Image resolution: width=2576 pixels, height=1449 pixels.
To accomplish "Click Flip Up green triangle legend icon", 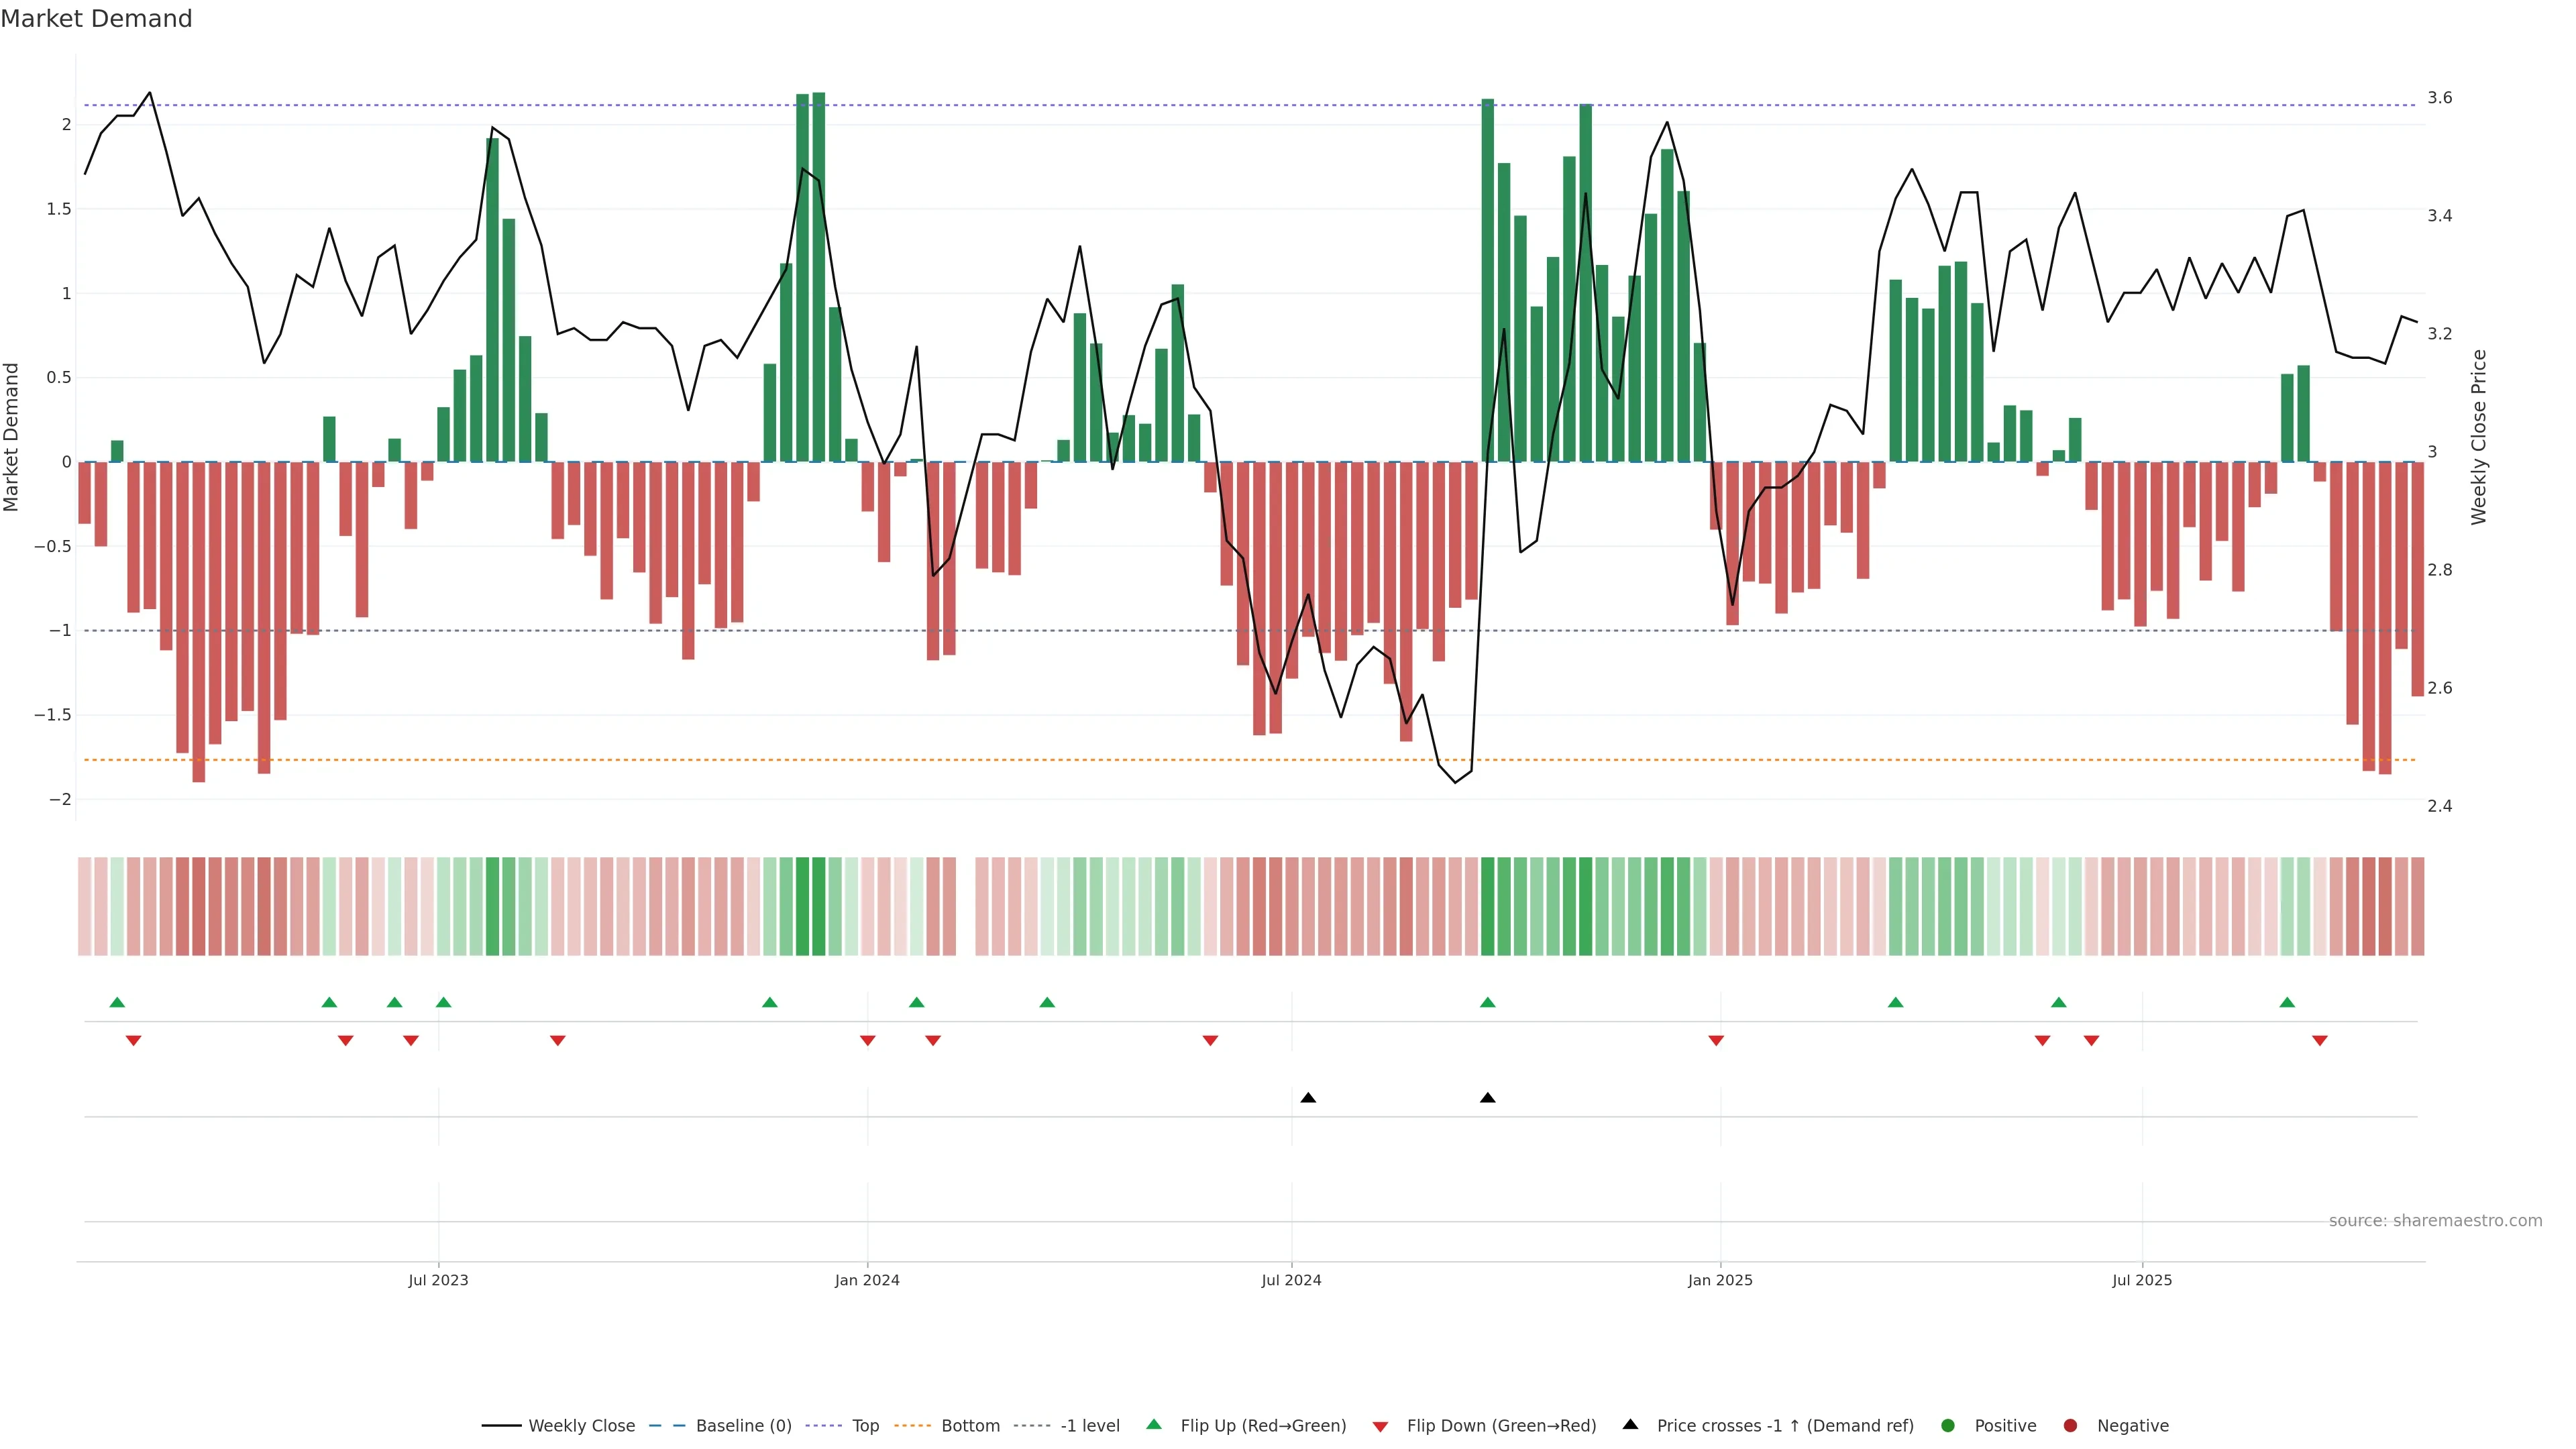I will coord(1154,1425).
